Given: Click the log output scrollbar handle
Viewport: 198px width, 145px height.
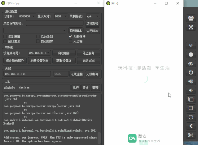Looking at the screenshot, I should coord(99,138).
